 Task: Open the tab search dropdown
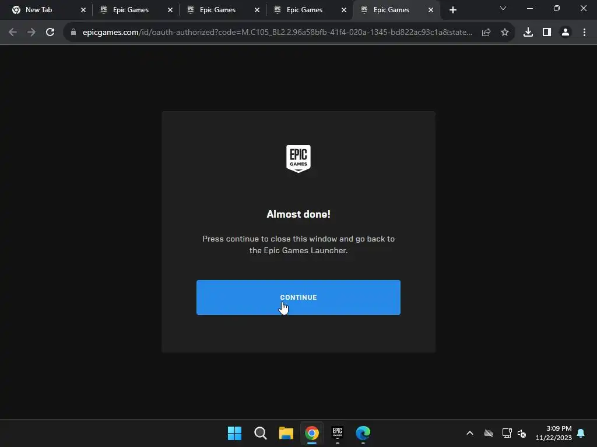(503, 8)
